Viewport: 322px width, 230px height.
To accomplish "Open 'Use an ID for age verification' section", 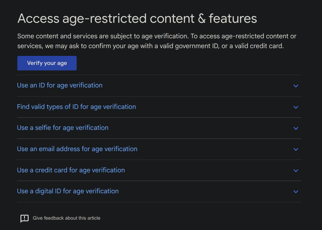I will point(60,85).
